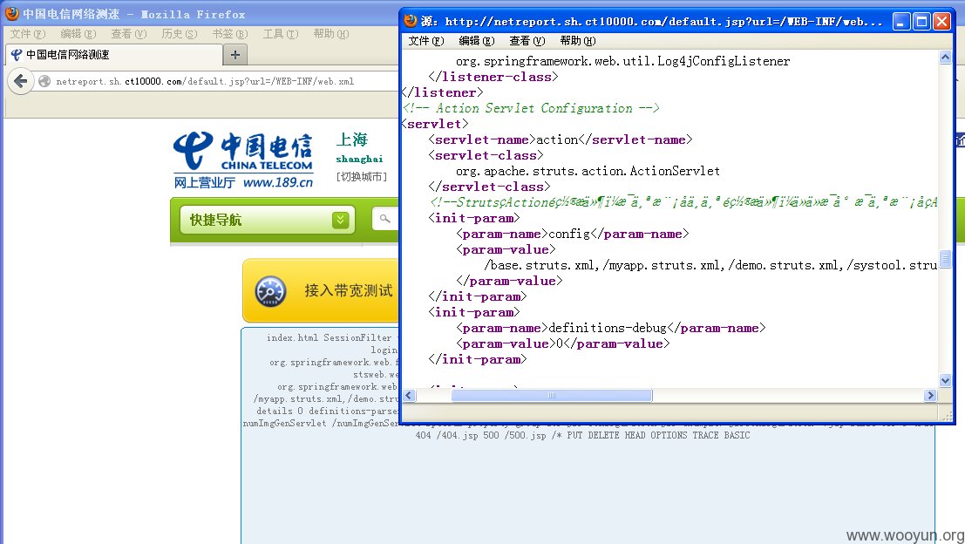Select the 中国电信网络测速 tab

[114, 55]
